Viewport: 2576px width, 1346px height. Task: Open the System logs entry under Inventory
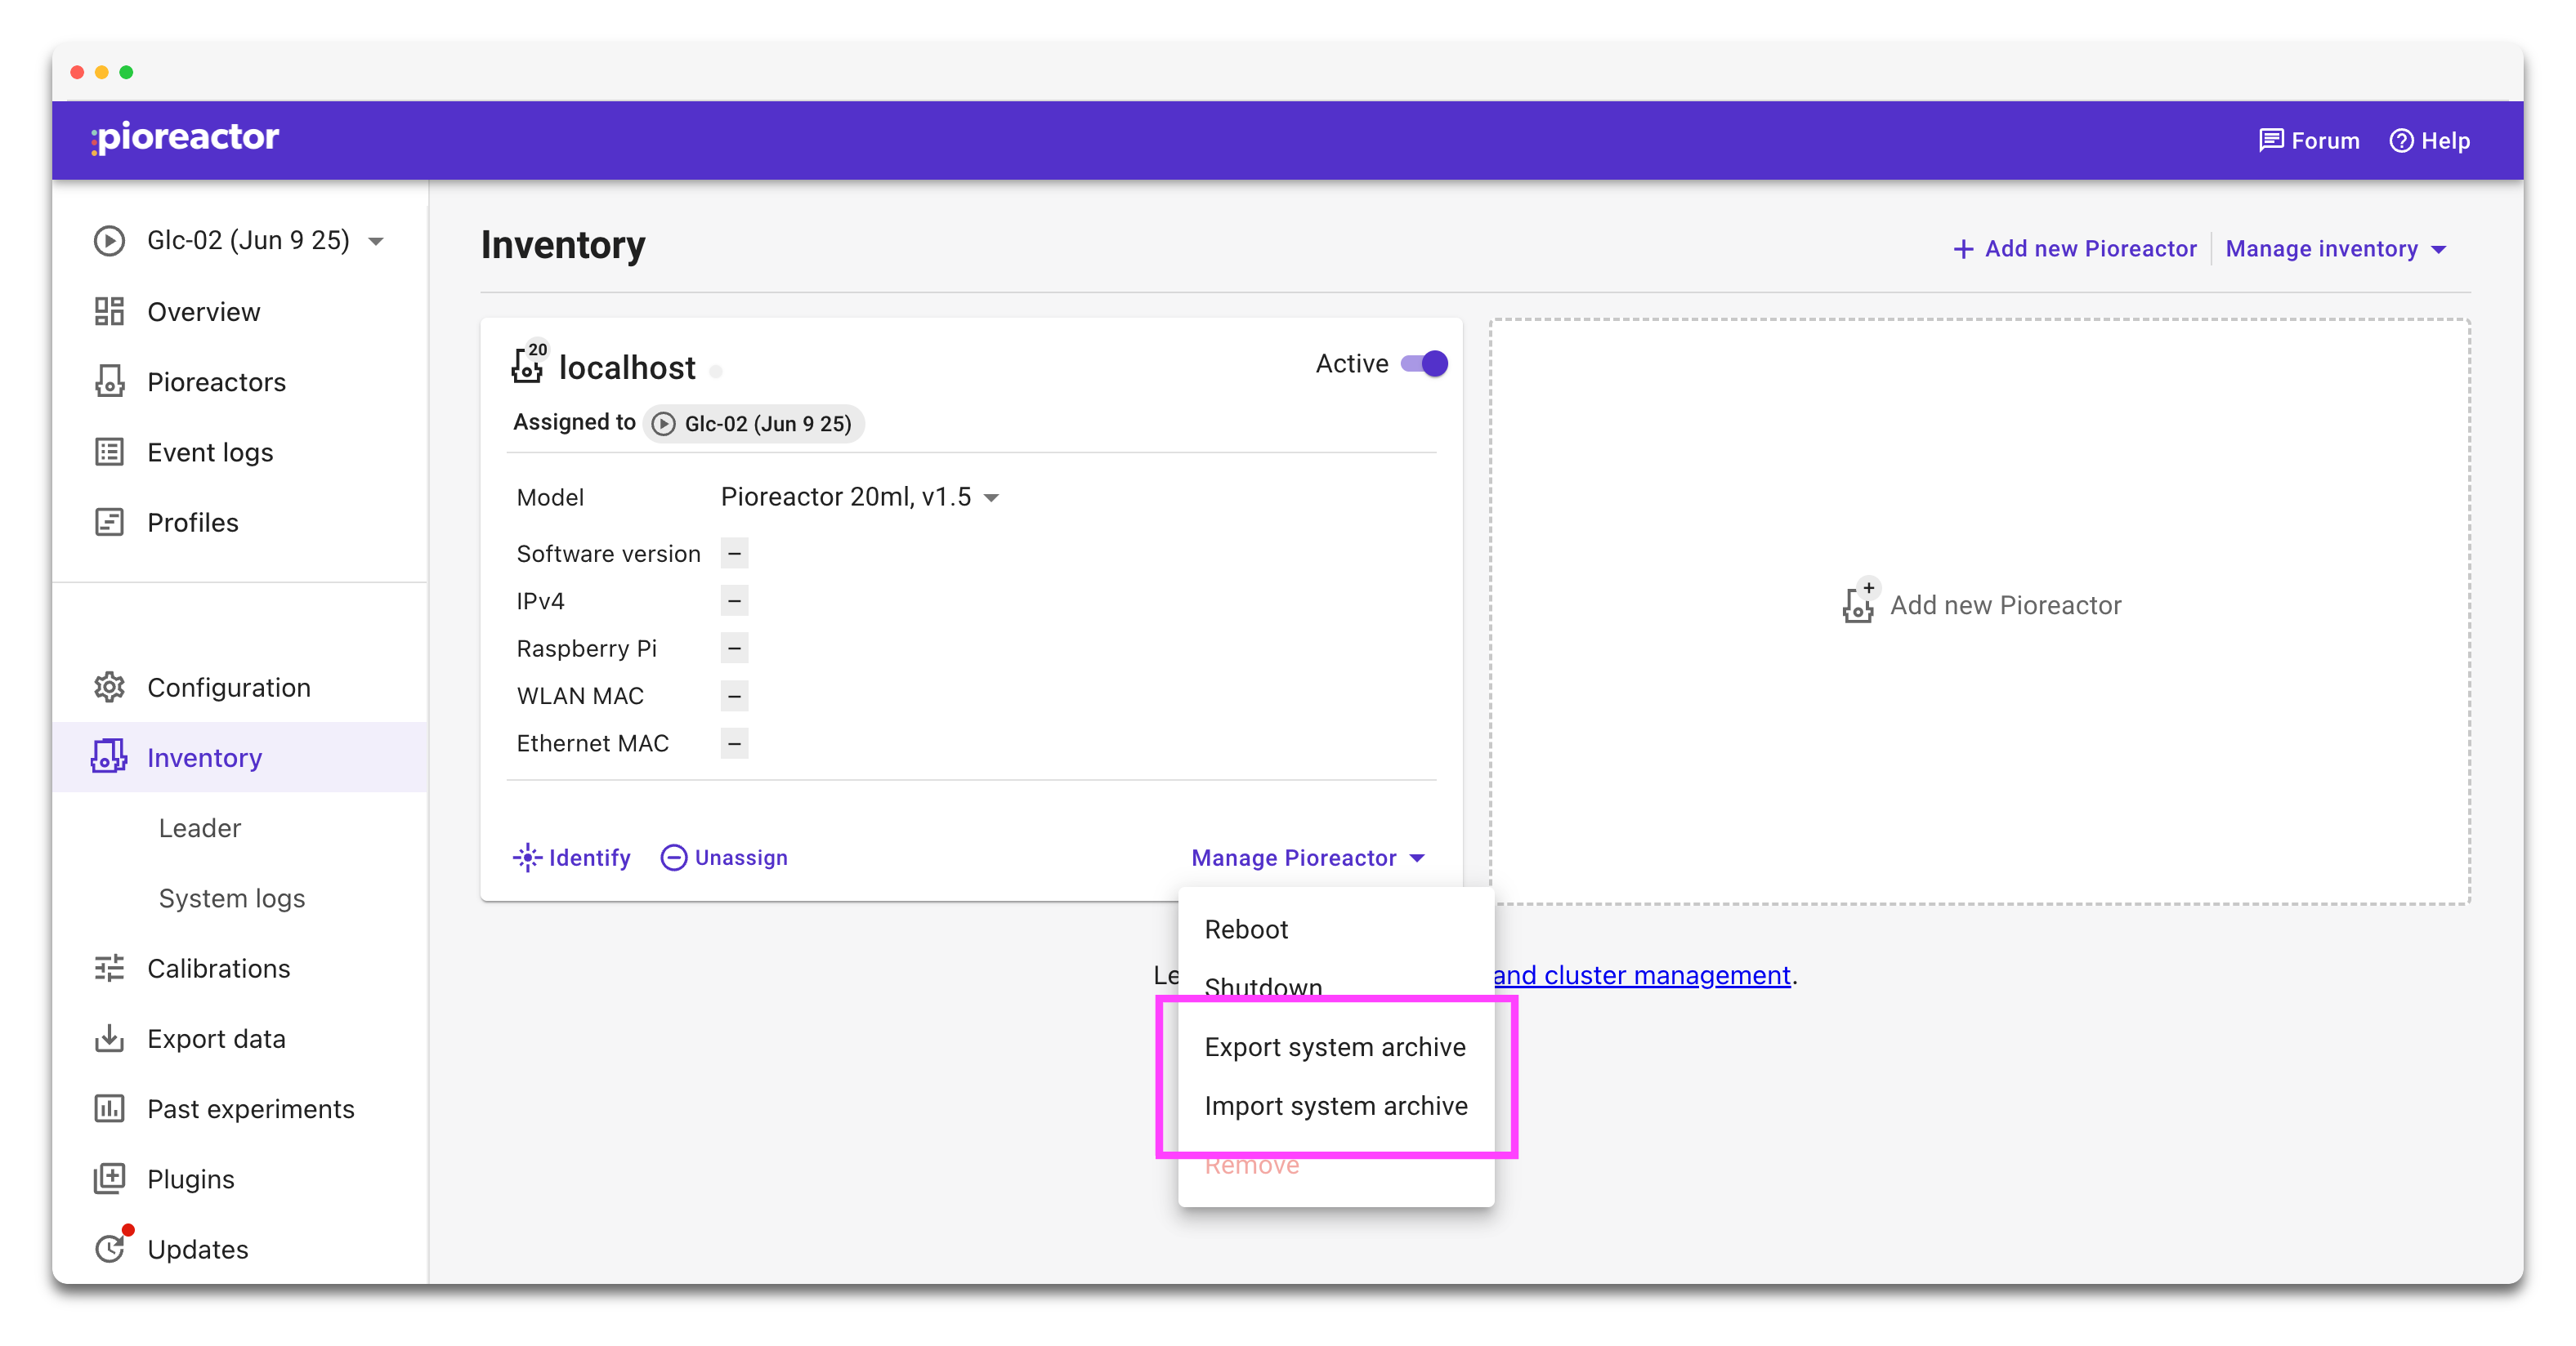click(231, 898)
